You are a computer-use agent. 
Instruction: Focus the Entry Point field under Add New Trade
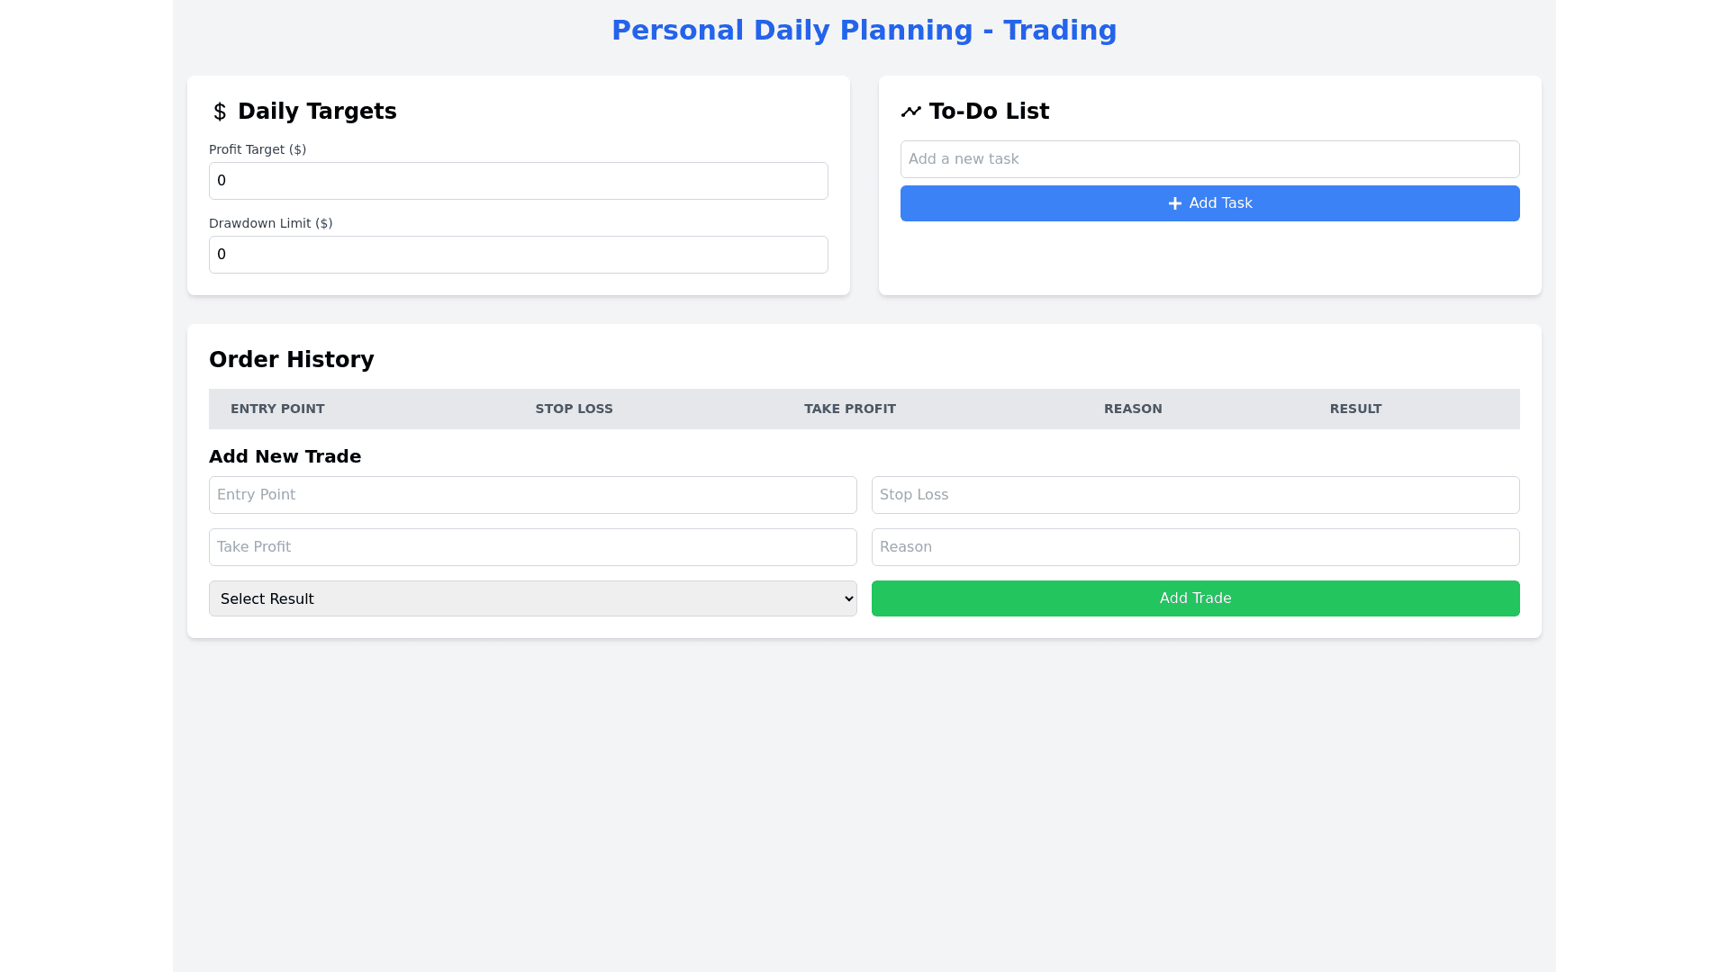532,495
